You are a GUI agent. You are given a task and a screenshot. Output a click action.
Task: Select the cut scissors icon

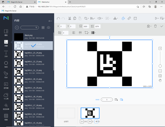click(70, 18)
